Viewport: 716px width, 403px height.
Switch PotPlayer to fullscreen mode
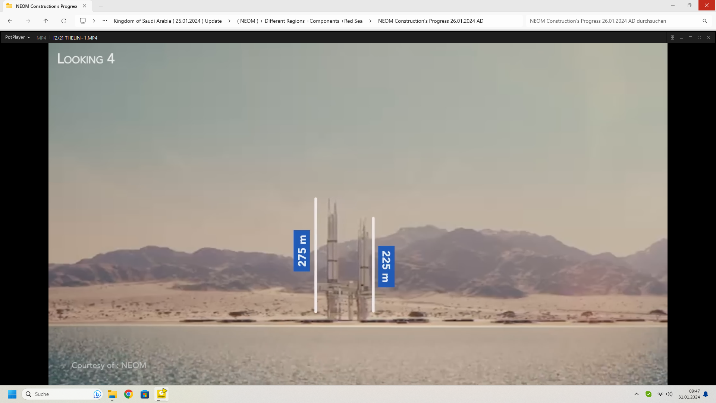(x=699, y=38)
